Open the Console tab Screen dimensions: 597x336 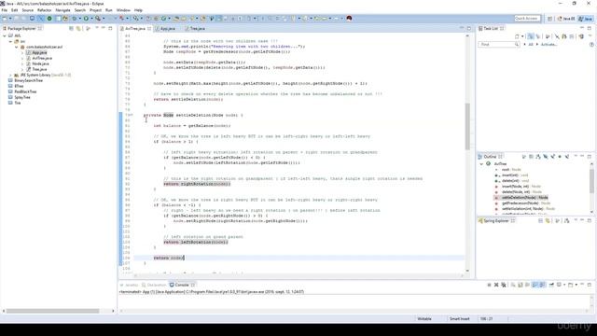(182, 285)
